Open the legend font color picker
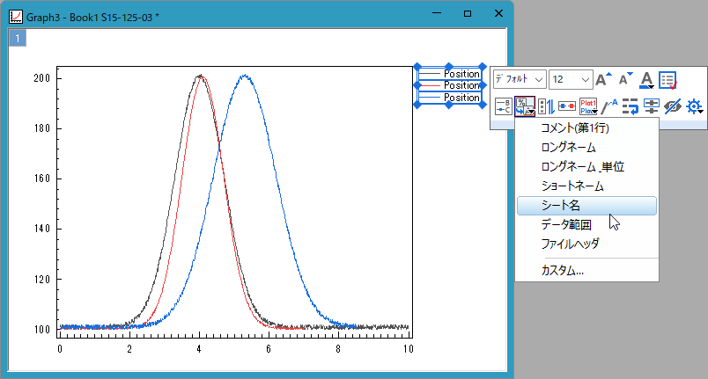Viewport: 708px width, 379px height. tap(646, 80)
